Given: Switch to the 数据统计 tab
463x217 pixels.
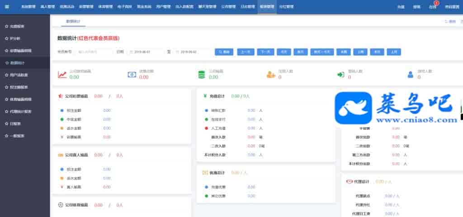Looking at the screenshot, I should 72,21.
